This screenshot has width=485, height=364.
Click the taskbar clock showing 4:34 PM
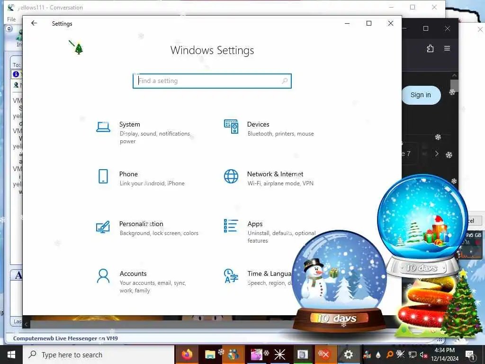pyautogui.click(x=444, y=355)
